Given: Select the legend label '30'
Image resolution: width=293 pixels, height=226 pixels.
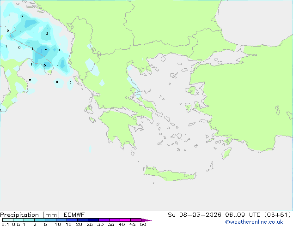Looking at the screenshot, I should coord(100,224).
